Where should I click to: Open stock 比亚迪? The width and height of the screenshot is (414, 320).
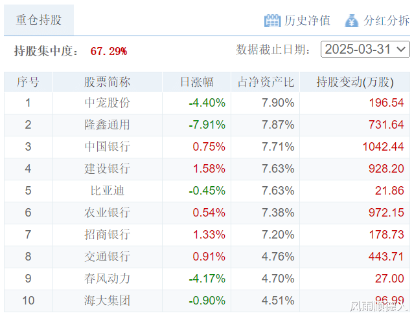coord(107,191)
